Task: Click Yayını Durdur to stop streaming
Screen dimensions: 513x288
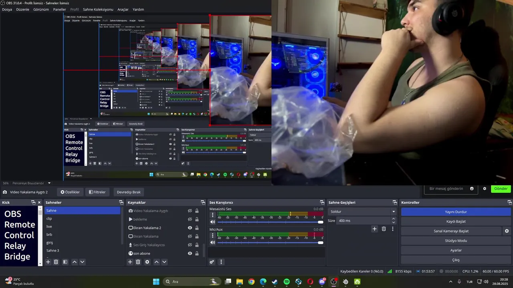Action: 456,212
